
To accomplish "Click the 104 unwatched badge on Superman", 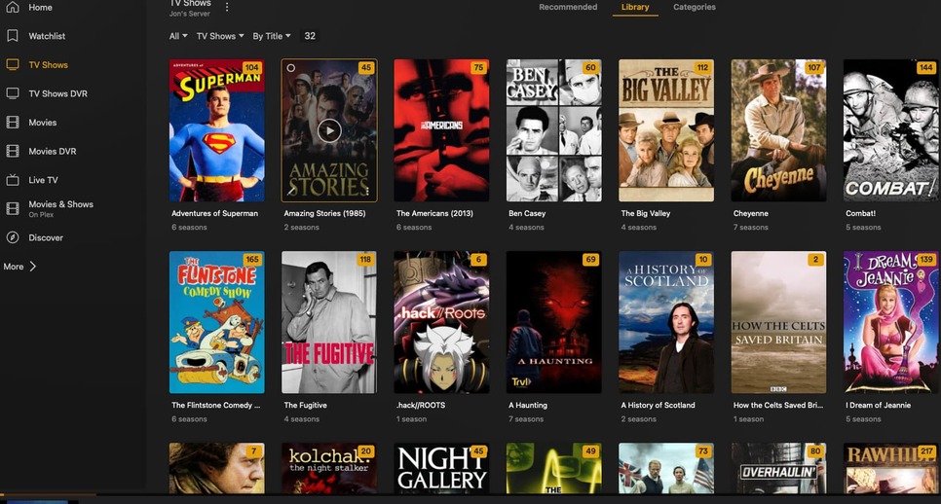I will click(252, 68).
